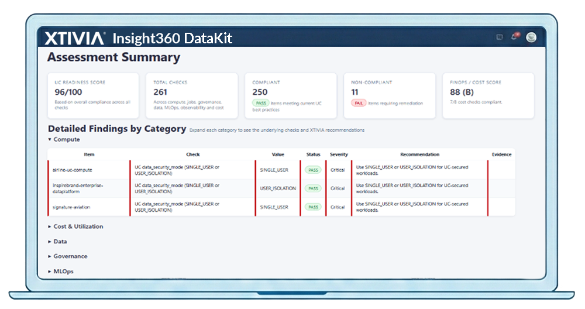Click the XTIVIA logo
The width and height of the screenshot is (585, 309).
[74, 39]
